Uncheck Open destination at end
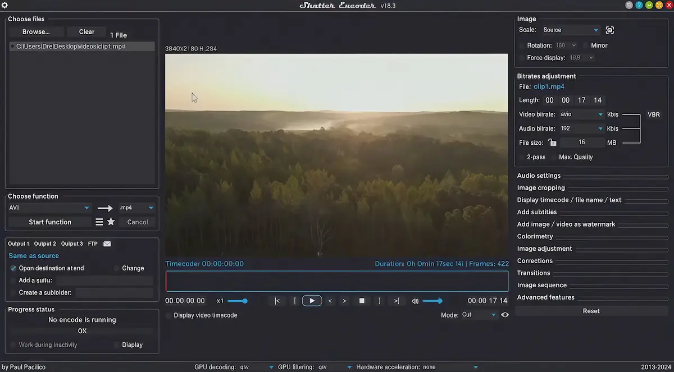The height and width of the screenshot is (372, 674). pos(12,268)
